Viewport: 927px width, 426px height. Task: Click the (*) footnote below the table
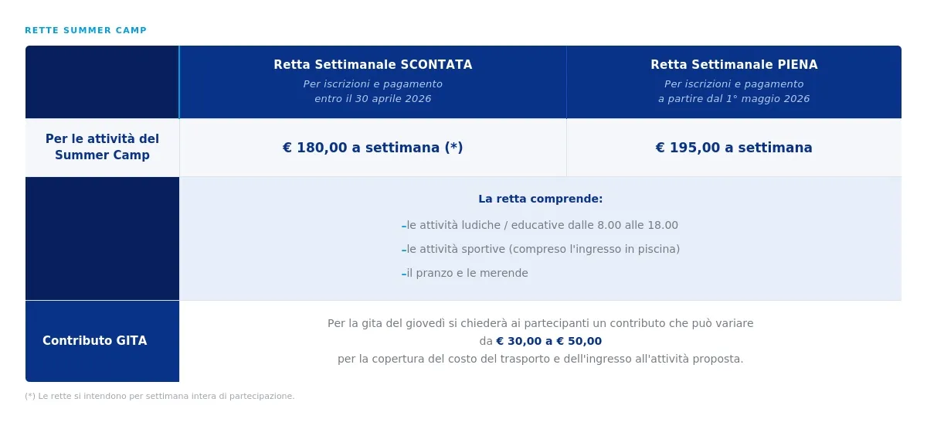click(x=160, y=397)
